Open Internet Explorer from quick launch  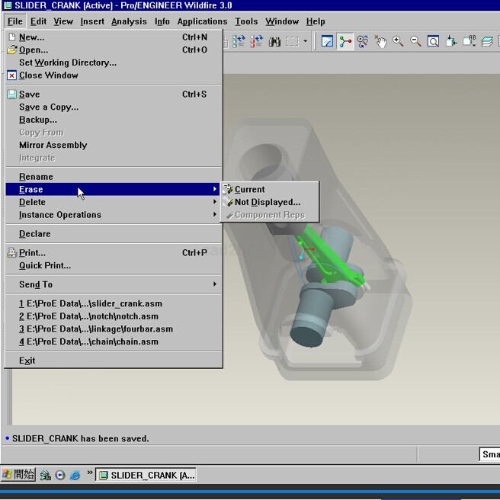point(75,475)
